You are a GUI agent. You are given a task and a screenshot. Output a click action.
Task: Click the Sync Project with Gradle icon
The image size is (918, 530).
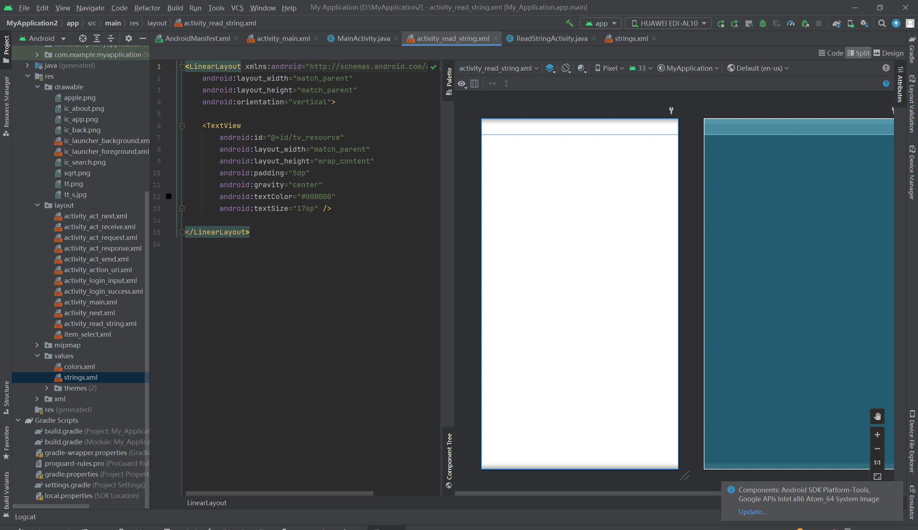836,23
